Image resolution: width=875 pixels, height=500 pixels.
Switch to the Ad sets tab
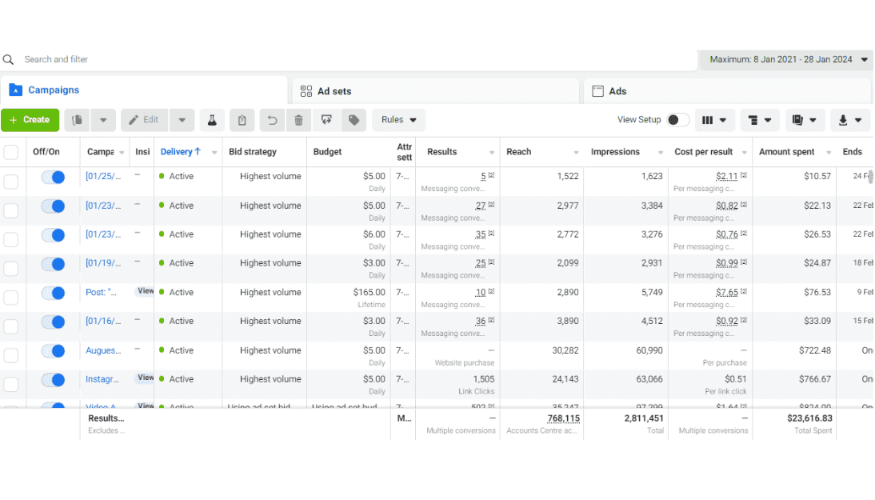click(334, 91)
